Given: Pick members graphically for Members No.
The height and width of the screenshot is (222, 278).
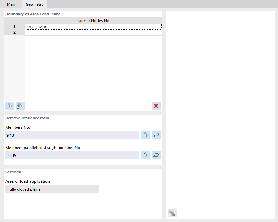Looking at the screenshot, I should point(145,135).
